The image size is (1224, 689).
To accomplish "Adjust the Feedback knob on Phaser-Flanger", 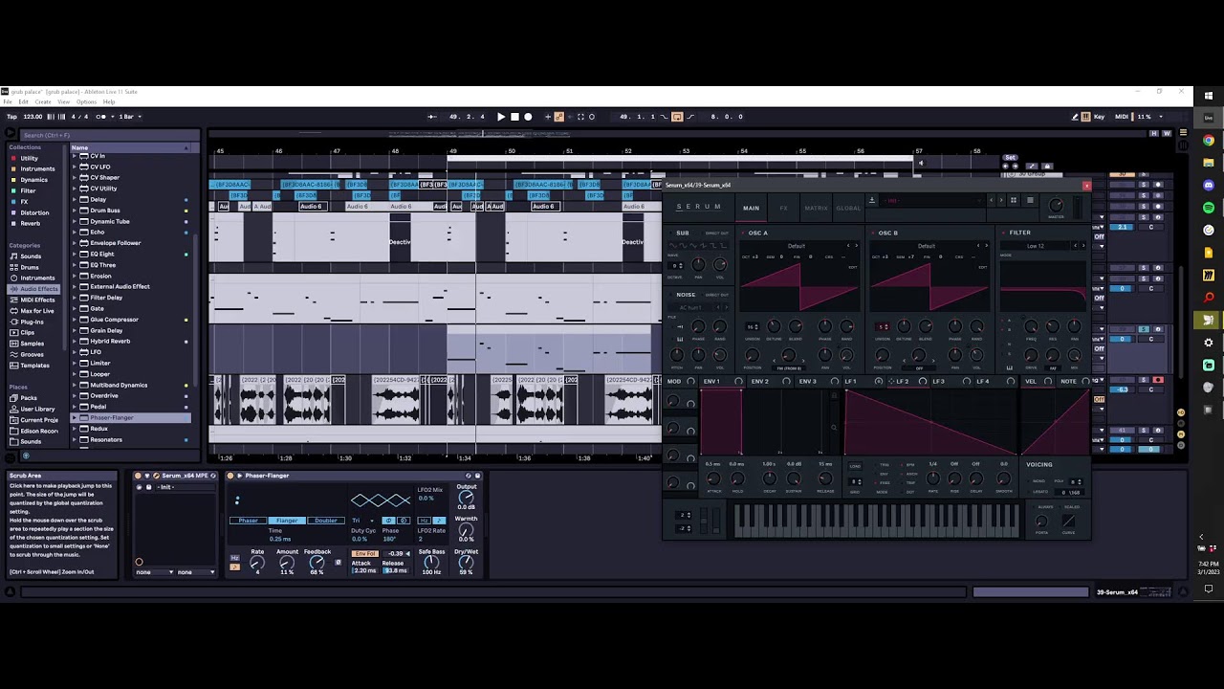I will 317,563.
